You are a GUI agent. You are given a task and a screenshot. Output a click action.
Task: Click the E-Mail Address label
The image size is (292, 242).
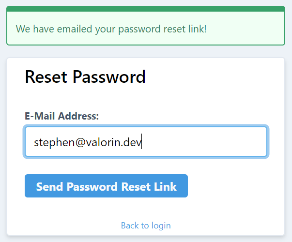(x=61, y=116)
